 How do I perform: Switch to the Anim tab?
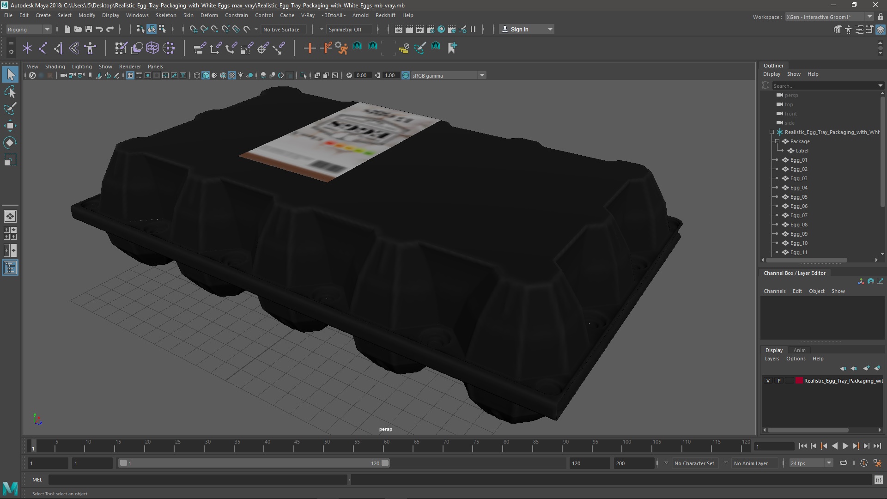pos(799,350)
